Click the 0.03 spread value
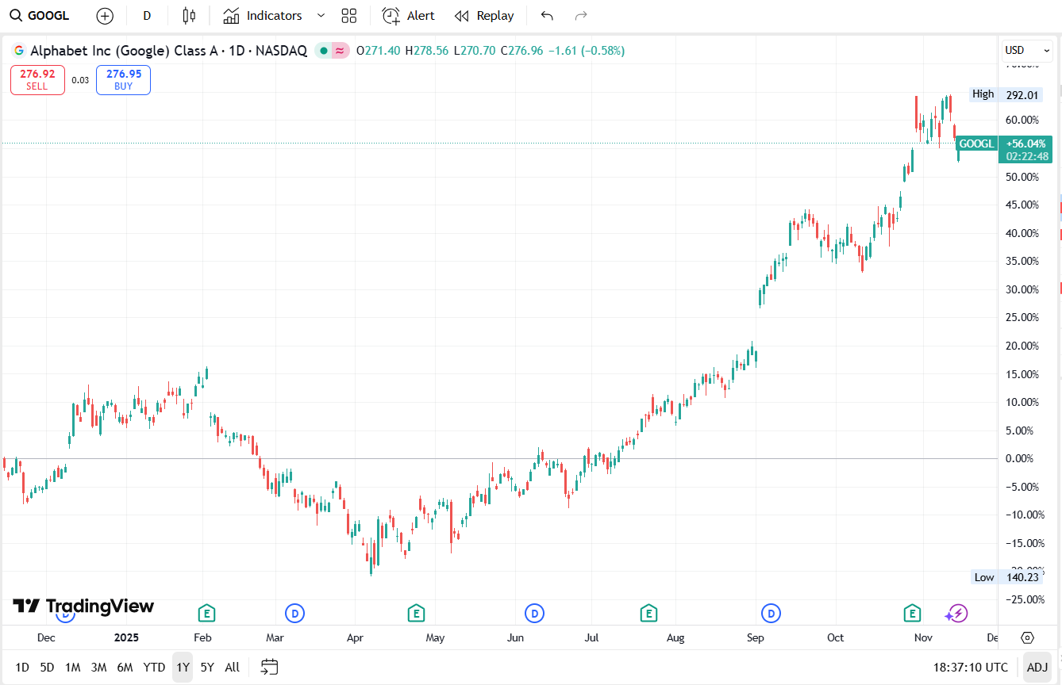This screenshot has width=1062, height=685. point(80,80)
